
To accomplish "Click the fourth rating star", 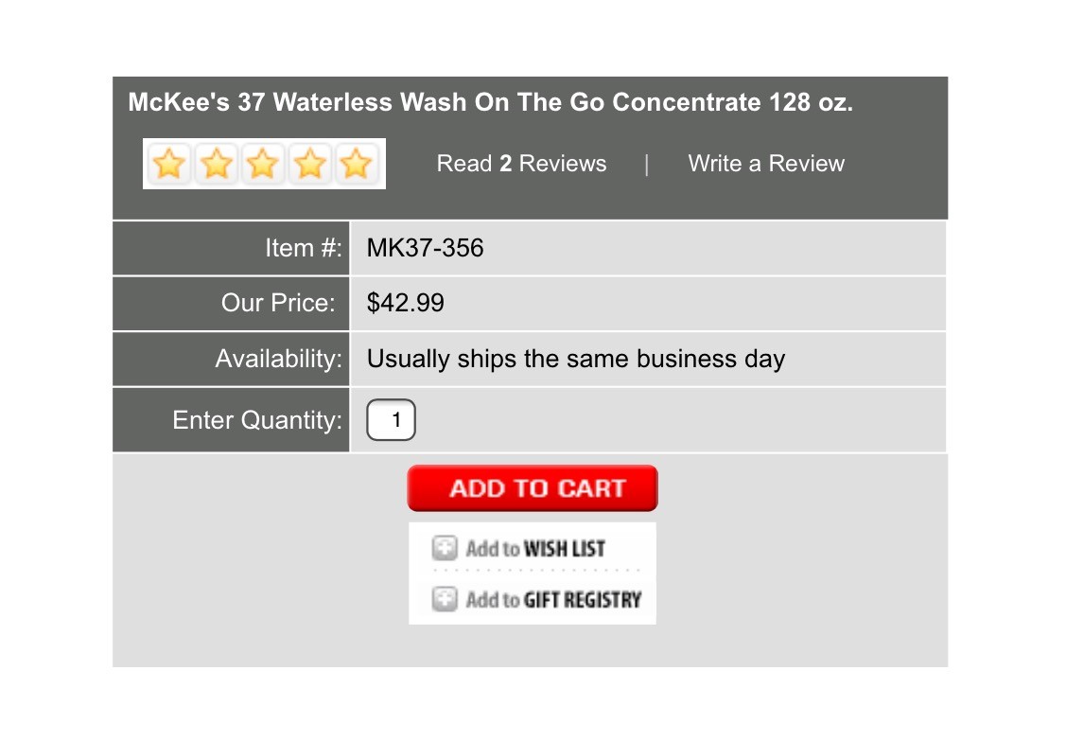I will pos(310,164).
